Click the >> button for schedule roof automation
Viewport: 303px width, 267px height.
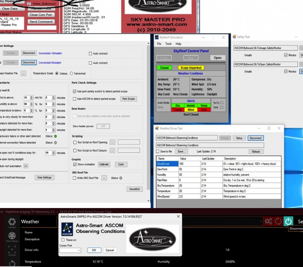pyautogui.click(x=26, y=166)
